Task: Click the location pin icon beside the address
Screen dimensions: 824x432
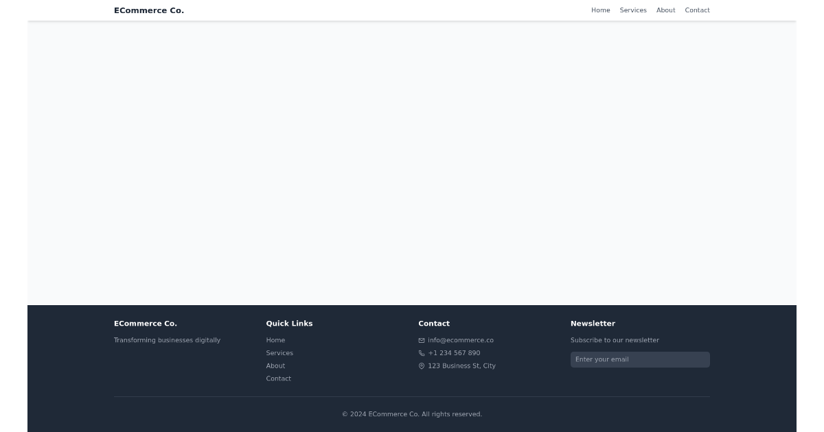Action: [422, 365]
